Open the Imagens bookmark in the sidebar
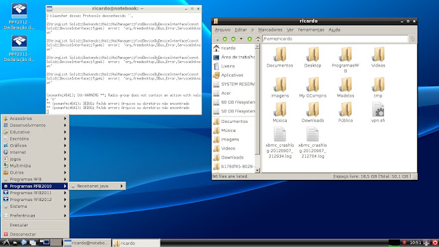Screen dimensions: 439x247 234,139
